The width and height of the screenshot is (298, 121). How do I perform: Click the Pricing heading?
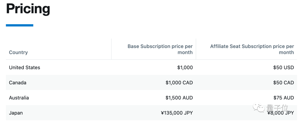tap(28, 9)
